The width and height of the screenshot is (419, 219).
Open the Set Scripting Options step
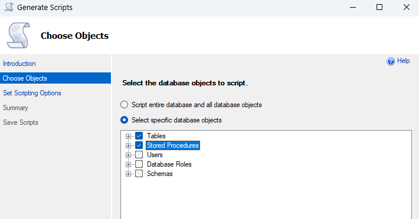click(32, 93)
